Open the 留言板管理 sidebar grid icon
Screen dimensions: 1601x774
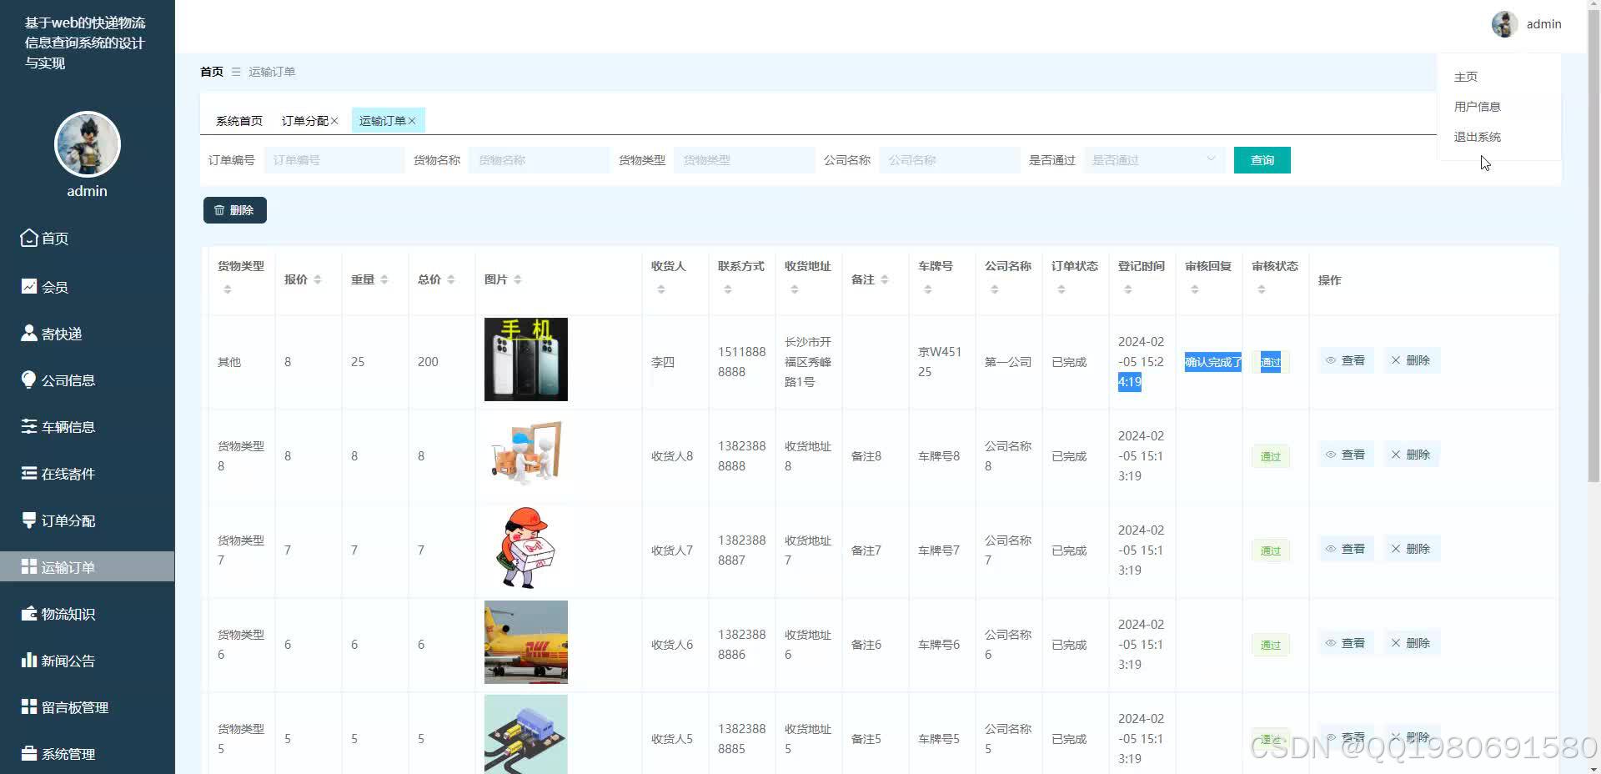coord(29,706)
